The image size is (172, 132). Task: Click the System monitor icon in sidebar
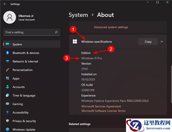pyautogui.click(x=8, y=44)
